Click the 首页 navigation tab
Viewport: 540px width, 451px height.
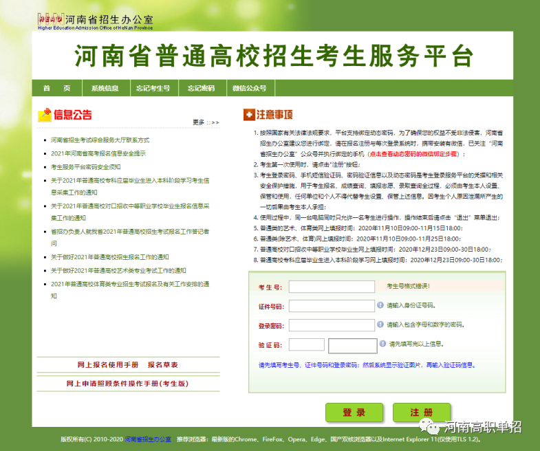click(57, 88)
